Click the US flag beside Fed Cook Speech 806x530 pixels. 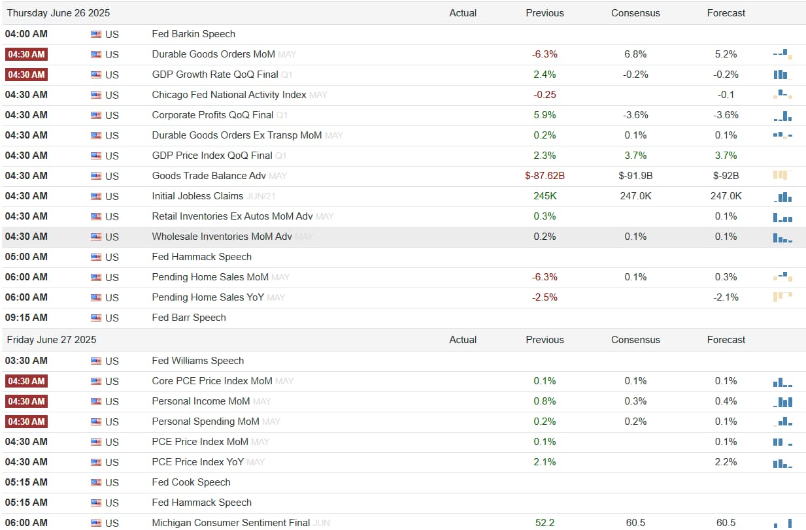pyautogui.click(x=96, y=482)
